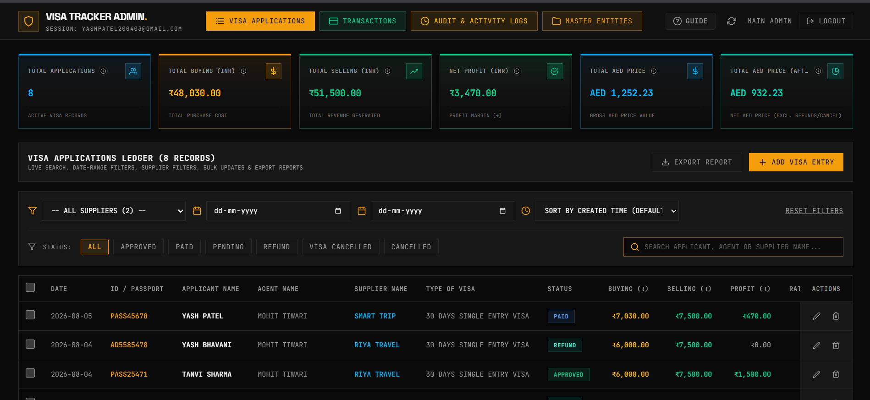Open the Visa Applications tab
The image size is (870, 400).
(x=260, y=21)
